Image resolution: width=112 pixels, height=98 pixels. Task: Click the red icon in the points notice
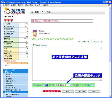tap(33, 21)
